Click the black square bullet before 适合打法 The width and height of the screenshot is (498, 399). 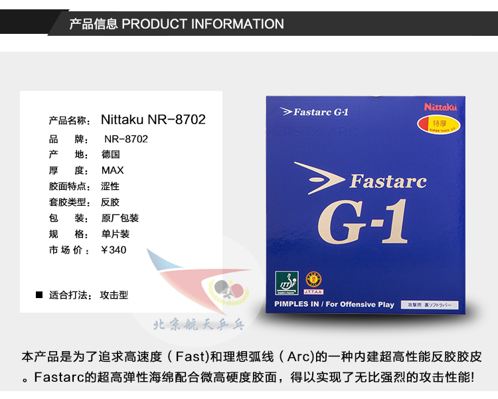(x=39, y=295)
